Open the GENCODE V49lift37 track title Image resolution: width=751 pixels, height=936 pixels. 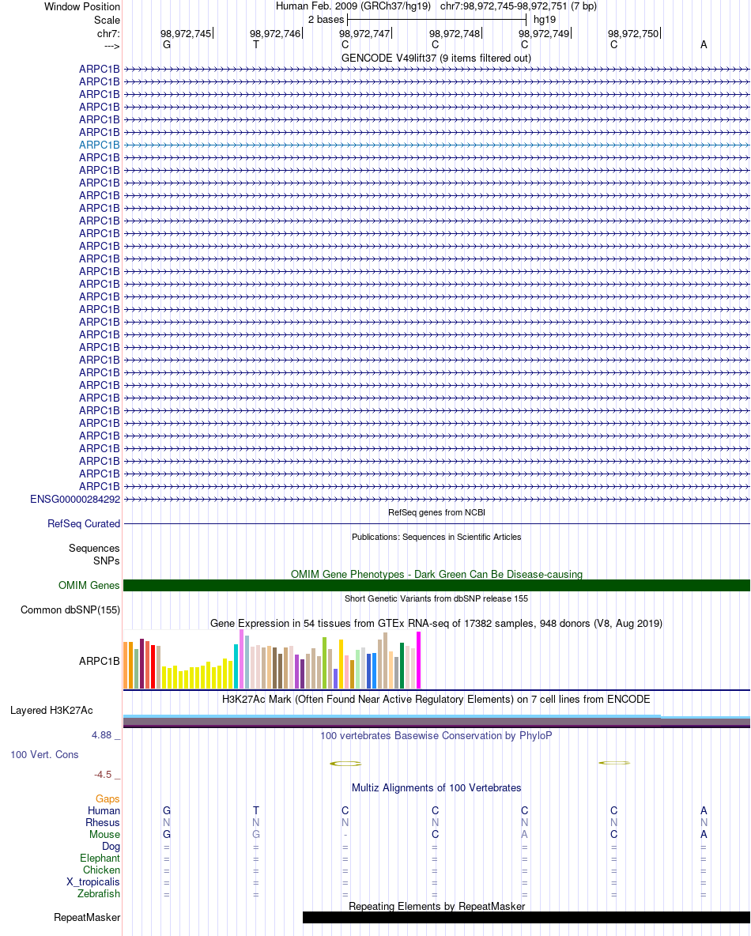pos(436,58)
